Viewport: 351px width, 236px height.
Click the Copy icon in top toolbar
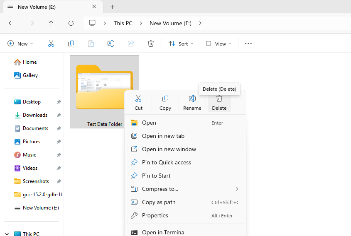(x=71, y=43)
